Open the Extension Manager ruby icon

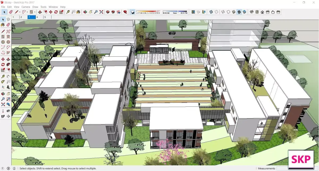[x=125, y=12]
